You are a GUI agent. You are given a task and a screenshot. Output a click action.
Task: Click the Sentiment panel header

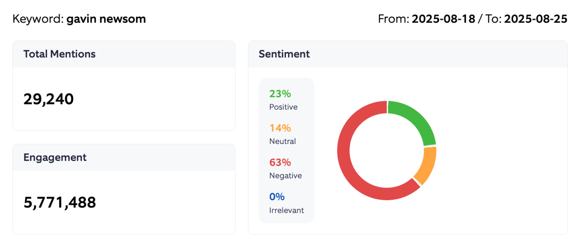click(x=284, y=54)
